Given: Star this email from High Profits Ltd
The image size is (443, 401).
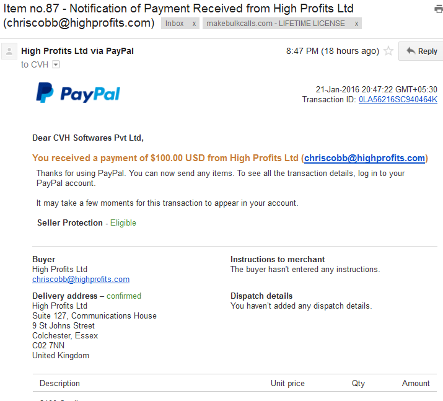Looking at the screenshot, I should (388, 51).
